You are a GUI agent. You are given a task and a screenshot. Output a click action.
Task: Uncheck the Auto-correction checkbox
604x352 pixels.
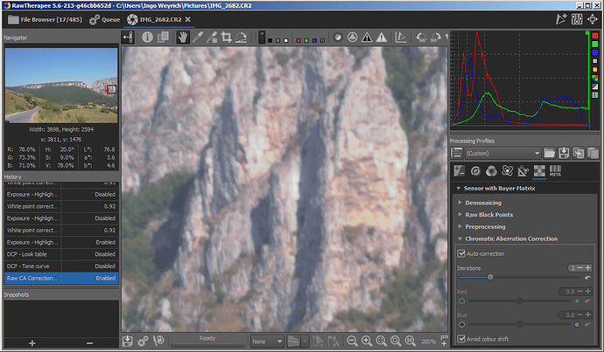(463, 253)
